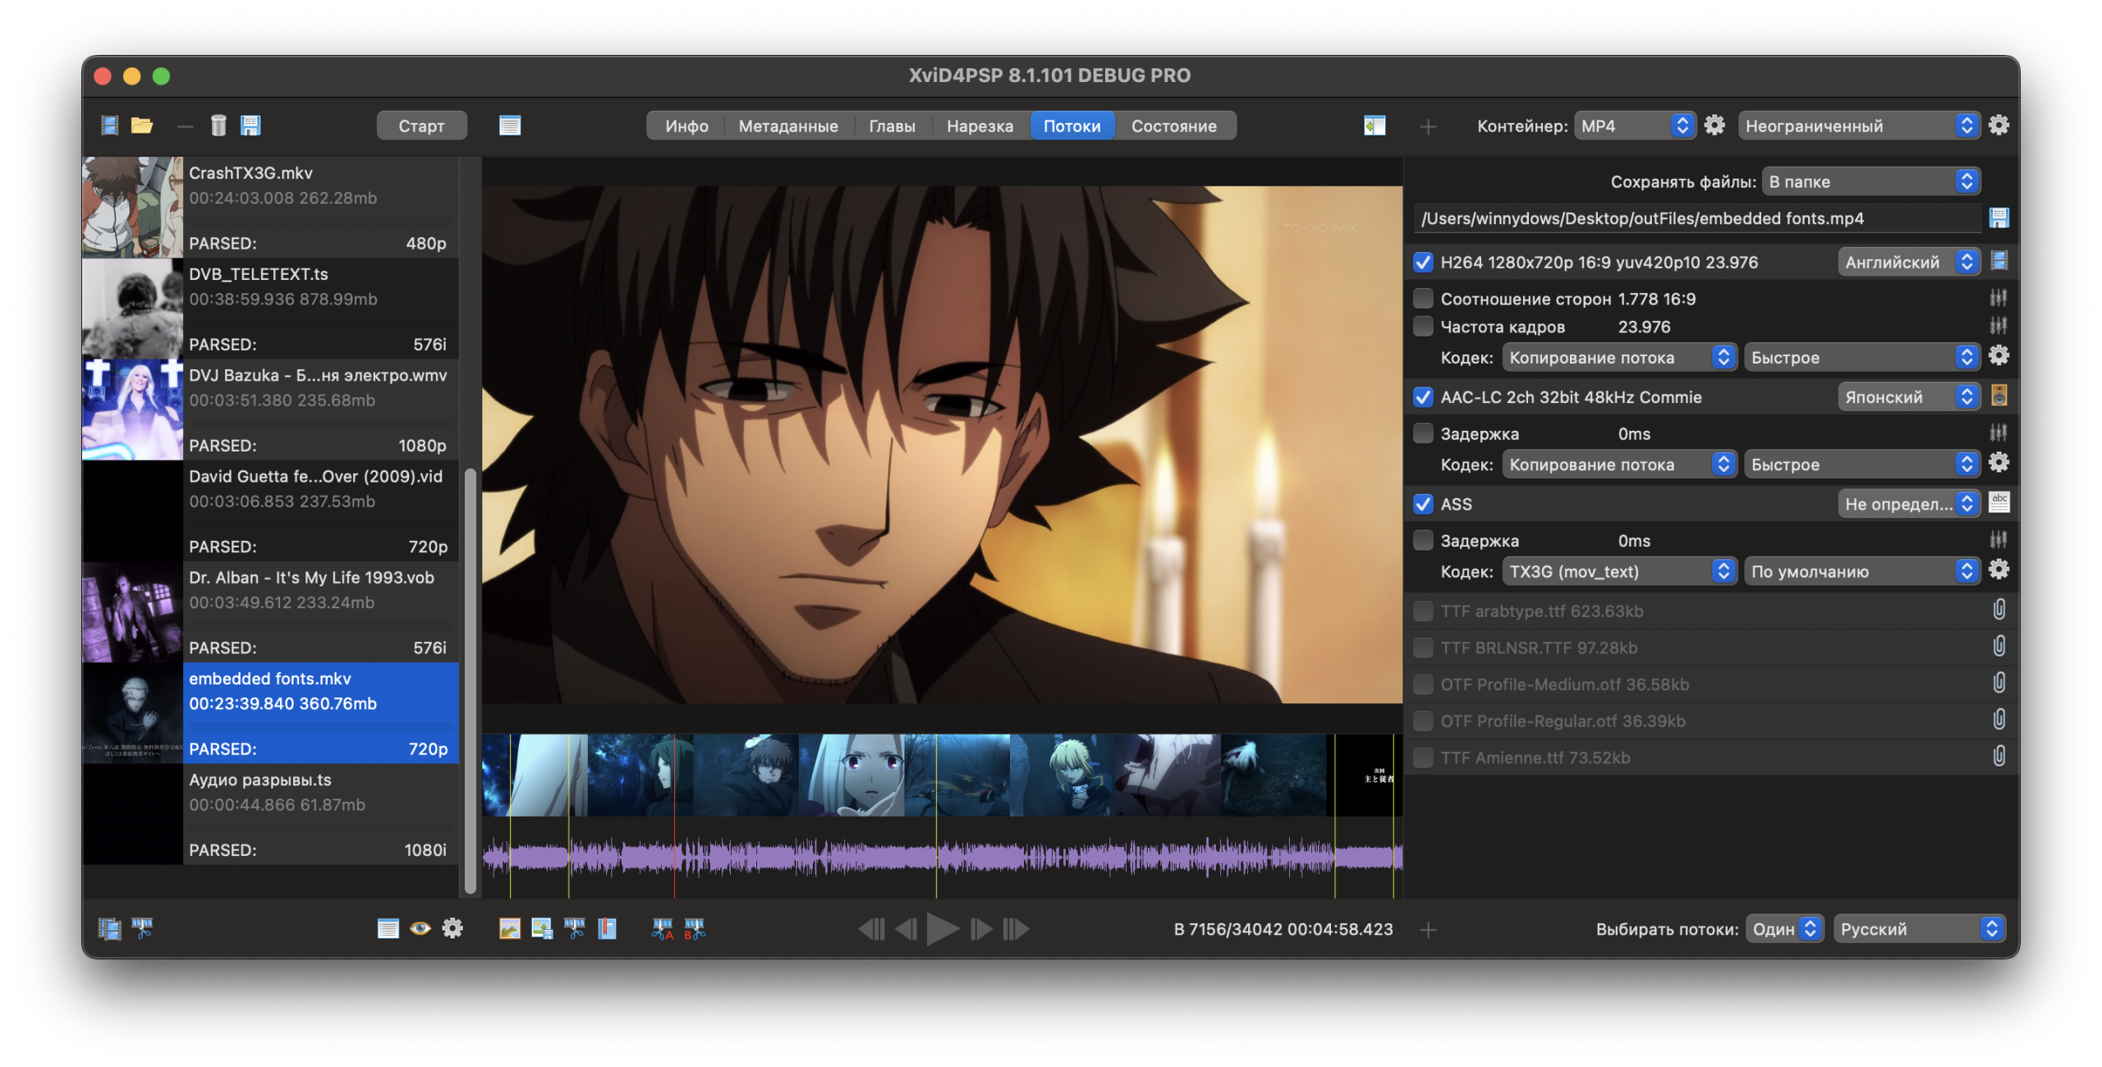
Task: Open the Неограниченный preset dropdown
Action: pyautogui.click(x=1858, y=126)
